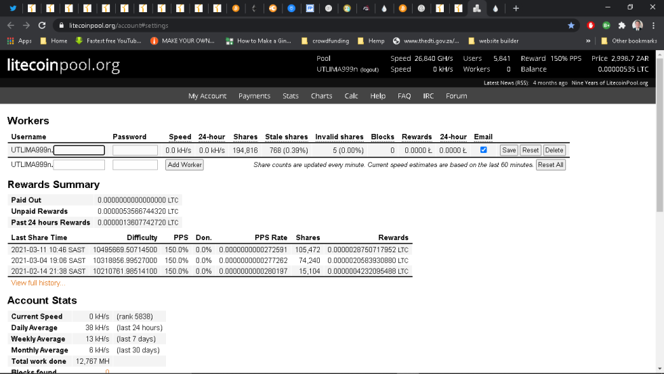The image size is (664, 374).
Task: View site information padlock icon
Action: click(x=62, y=25)
